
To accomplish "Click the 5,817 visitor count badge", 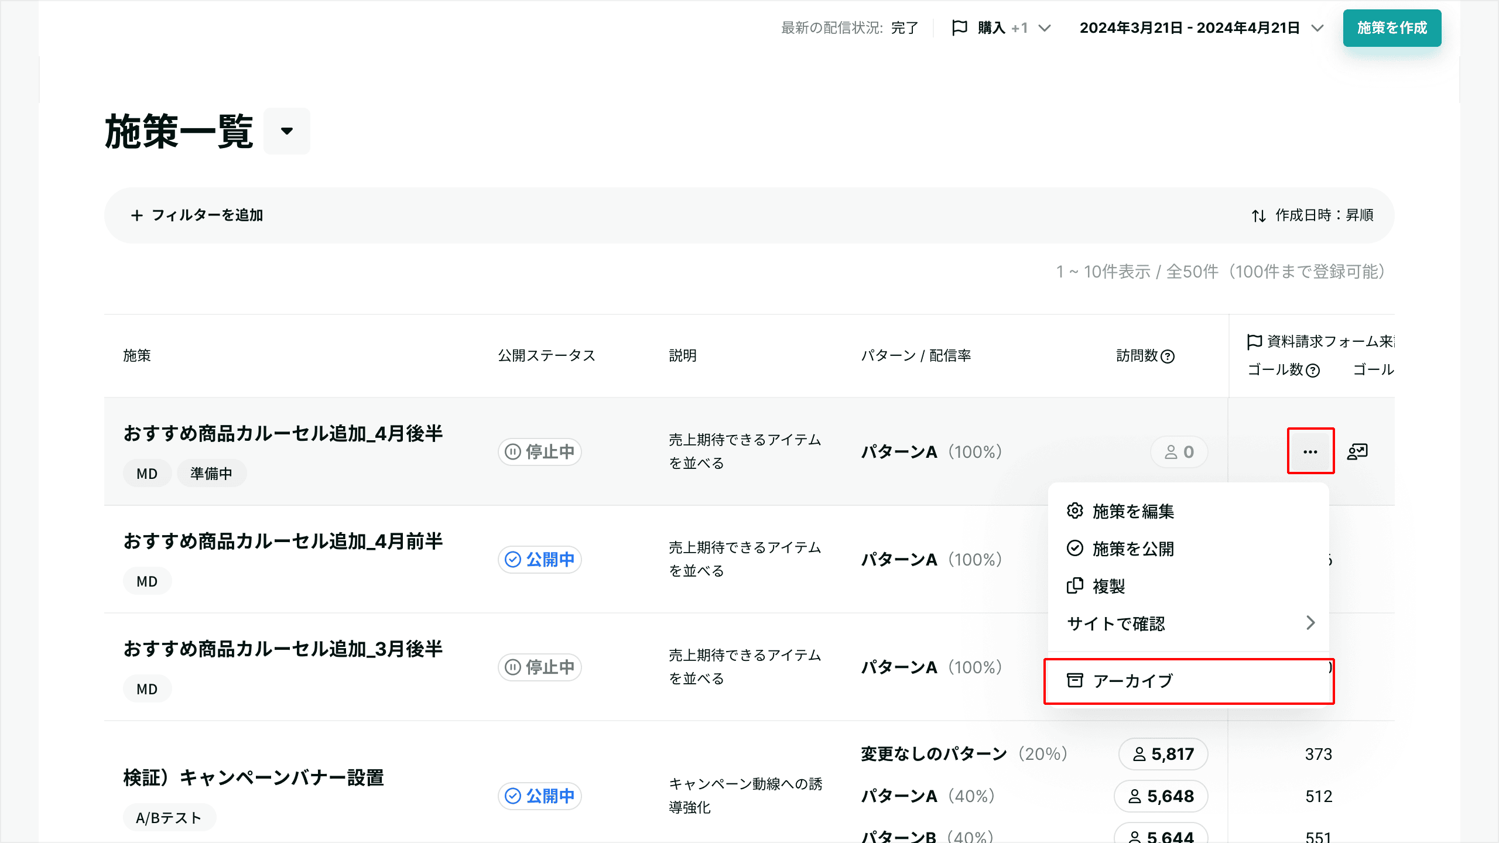I will point(1163,753).
